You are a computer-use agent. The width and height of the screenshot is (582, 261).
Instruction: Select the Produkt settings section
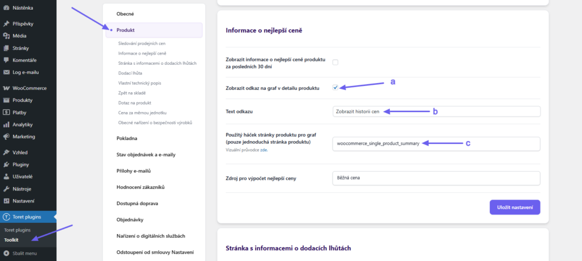[x=153, y=30]
